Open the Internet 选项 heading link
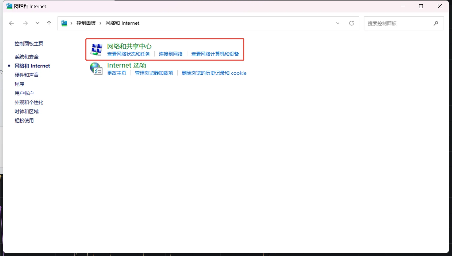 coord(127,65)
